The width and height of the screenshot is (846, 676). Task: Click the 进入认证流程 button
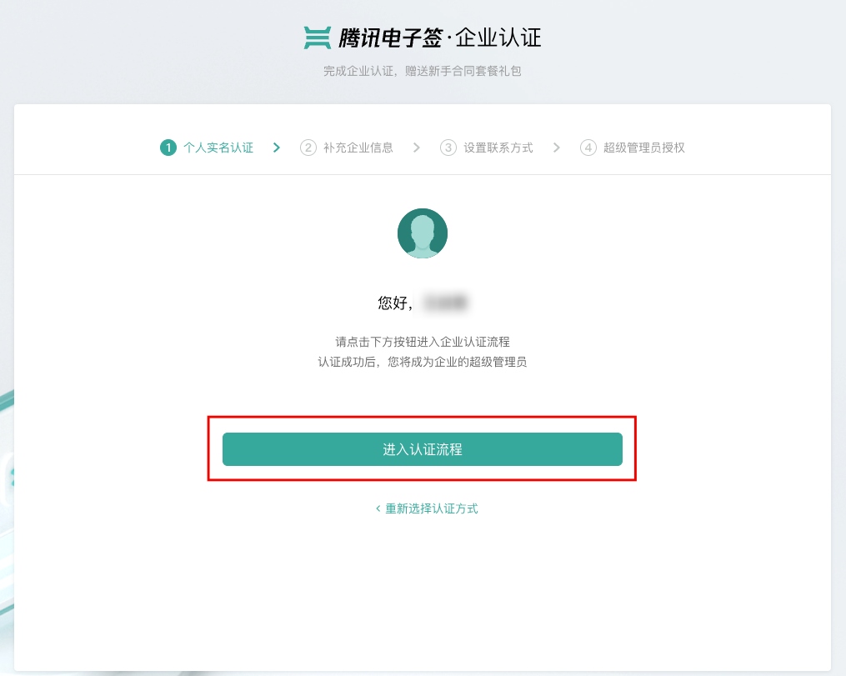tap(423, 449)
